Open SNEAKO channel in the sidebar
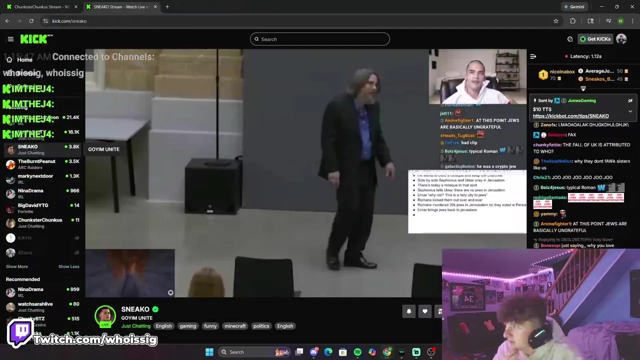The image size is (640, 360). click(42, 149)
